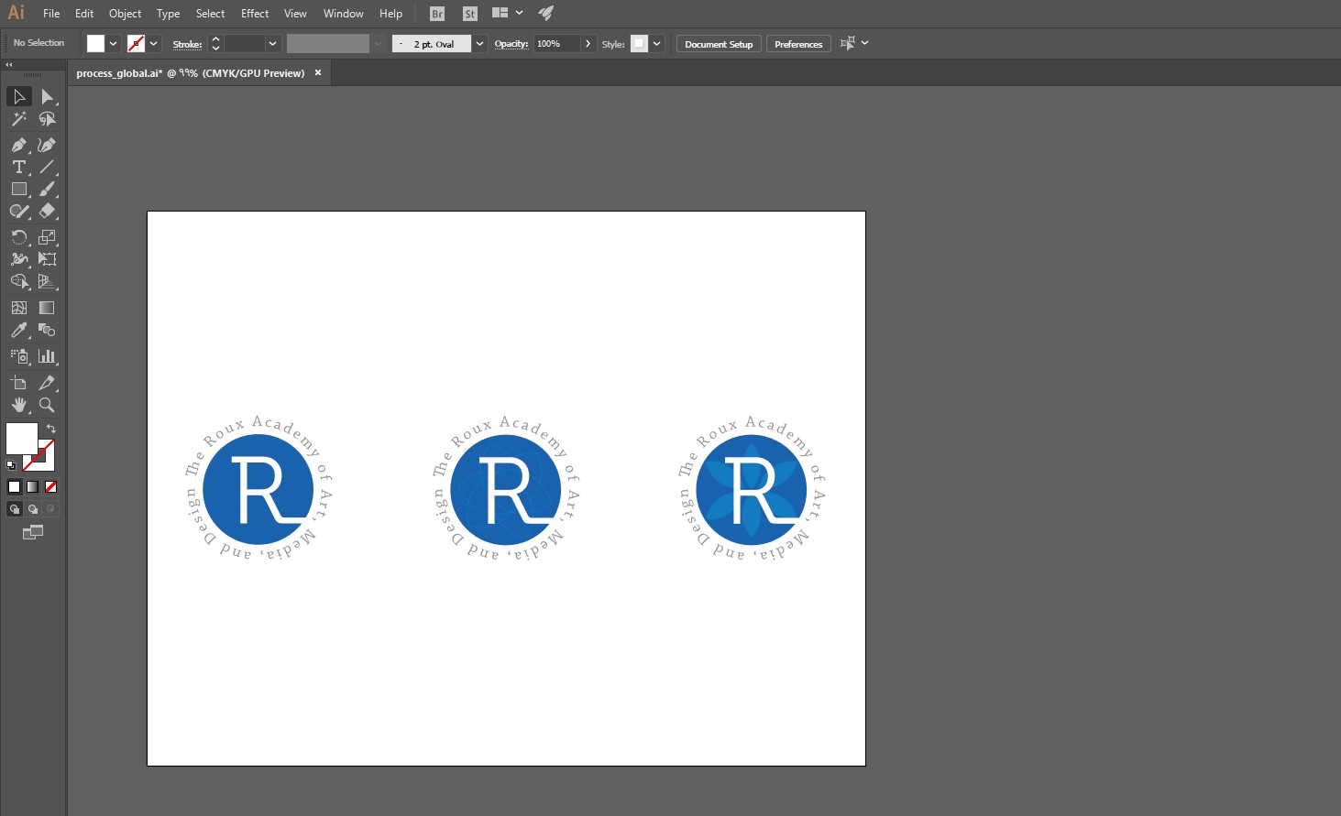Swap fill and stroke colors
Screen dimensions: 1341x816
coord(51,429)
